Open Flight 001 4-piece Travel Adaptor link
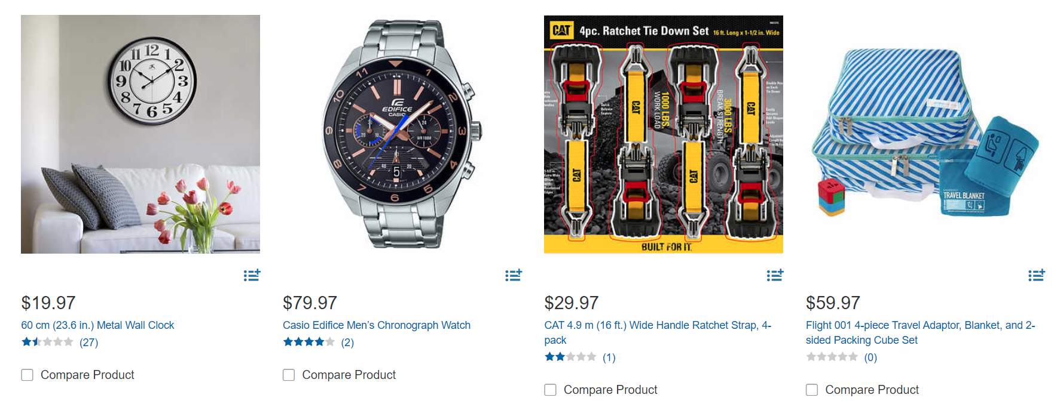1063x410 pixels. pos(920,326)
